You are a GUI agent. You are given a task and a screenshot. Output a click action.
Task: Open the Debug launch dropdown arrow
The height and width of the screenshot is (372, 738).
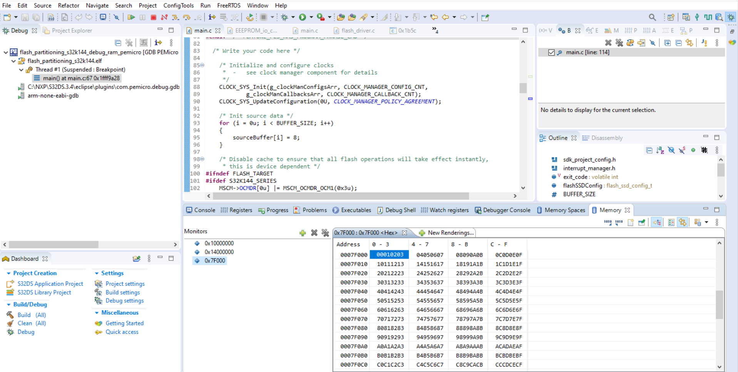point(293,17)
